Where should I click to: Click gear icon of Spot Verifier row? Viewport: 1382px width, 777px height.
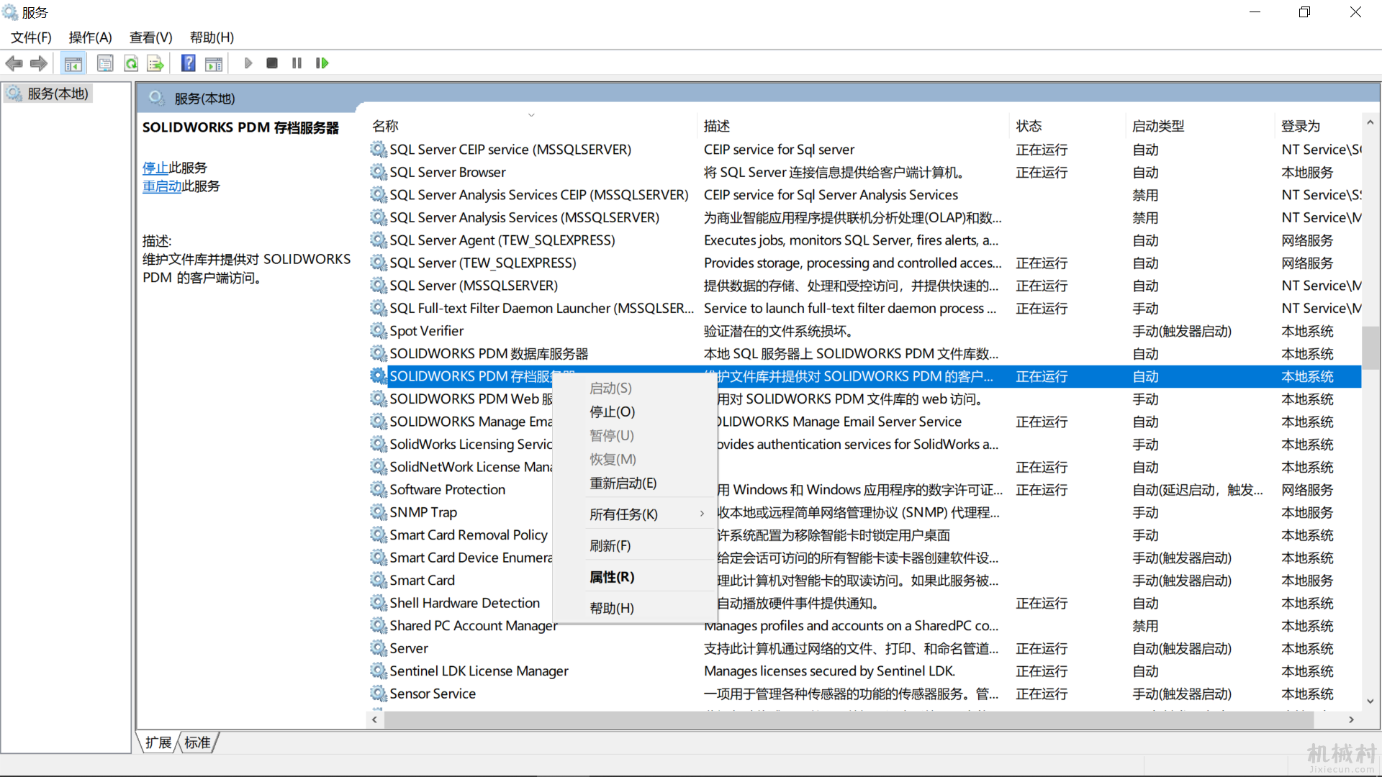[379, 331]
